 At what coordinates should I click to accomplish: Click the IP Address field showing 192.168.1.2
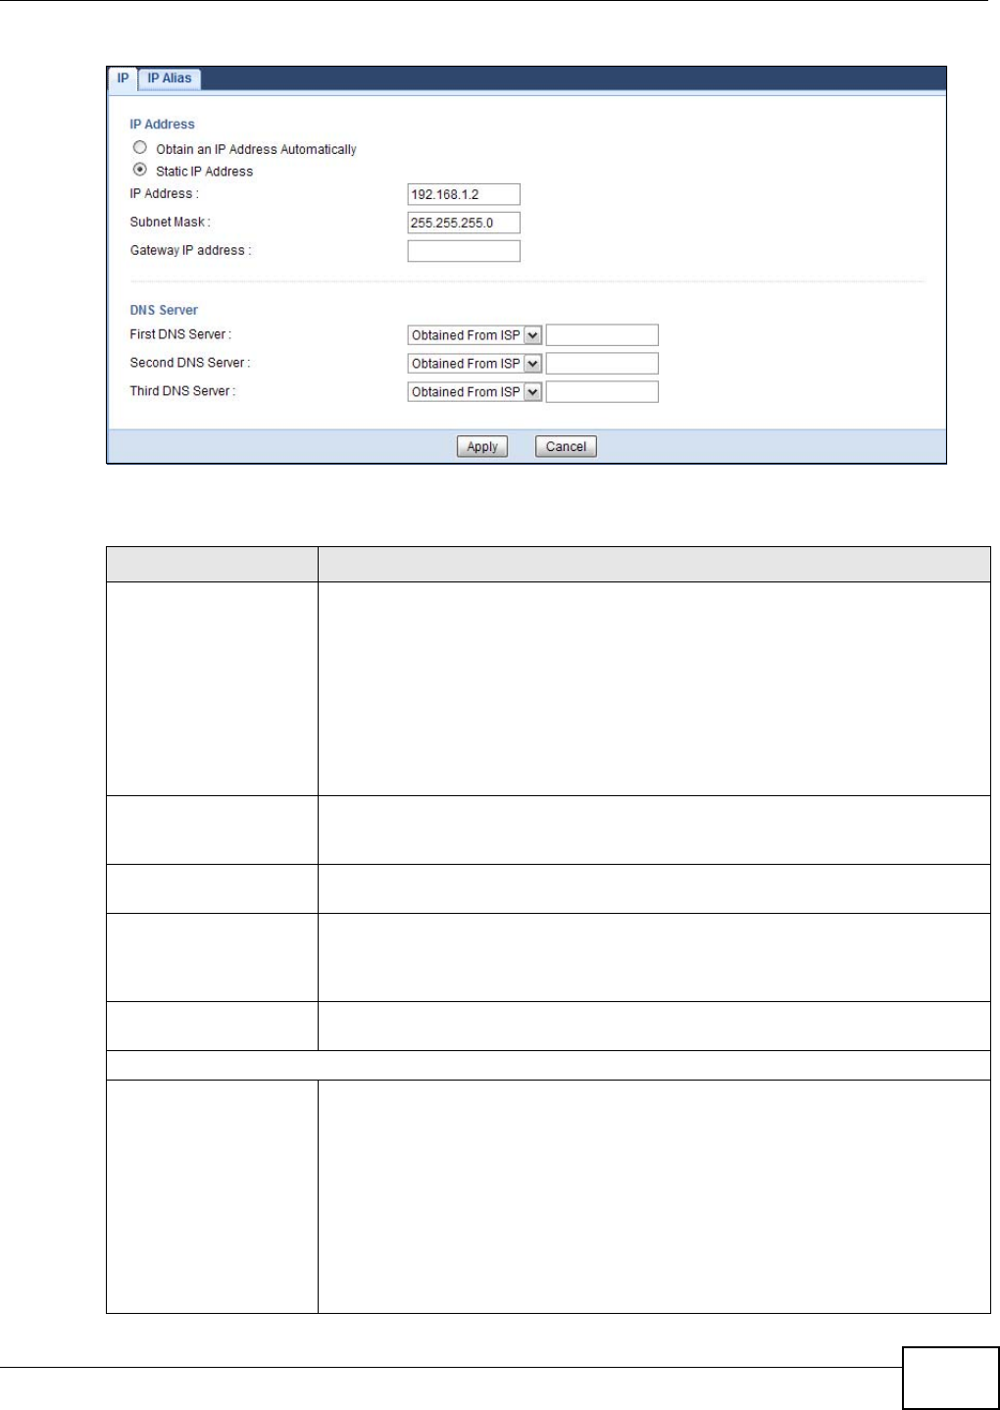464,194
